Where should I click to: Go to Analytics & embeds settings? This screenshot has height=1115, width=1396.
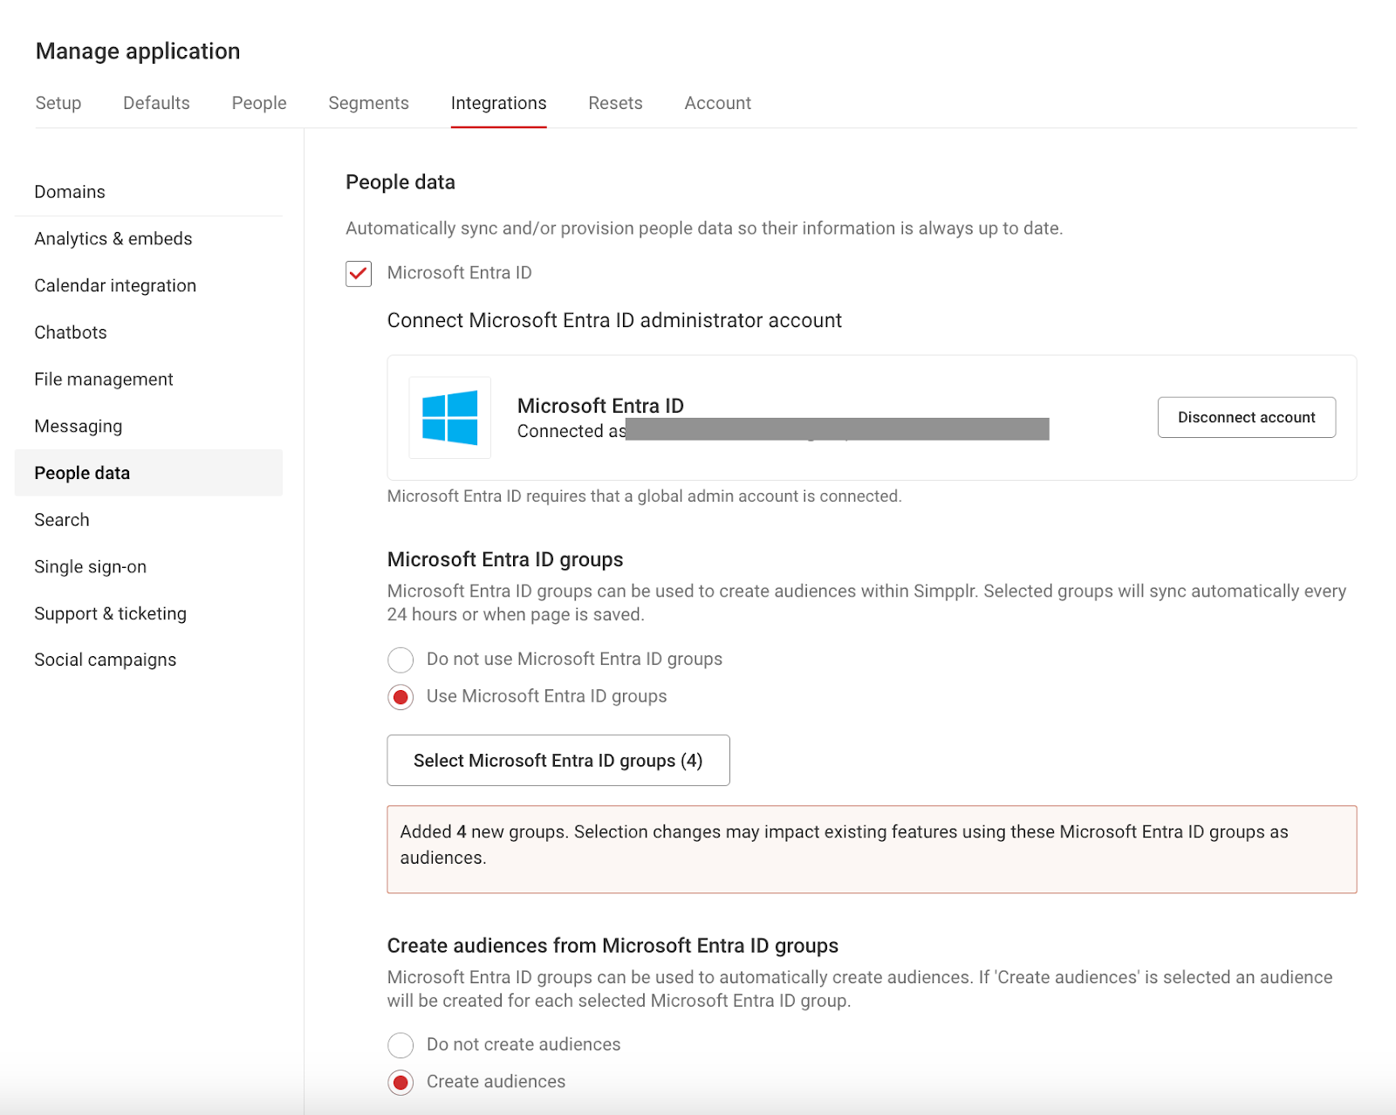[148, 239]
